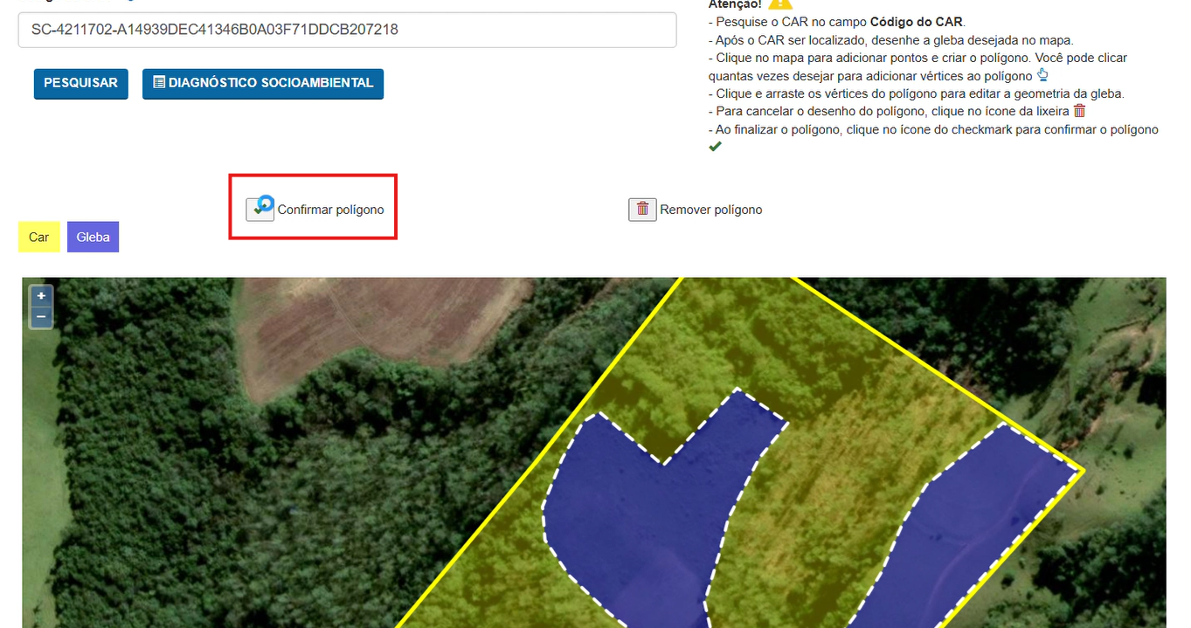Select the yellow Car legend swatch
The image size is (1191, 628).
pos(38,238)
